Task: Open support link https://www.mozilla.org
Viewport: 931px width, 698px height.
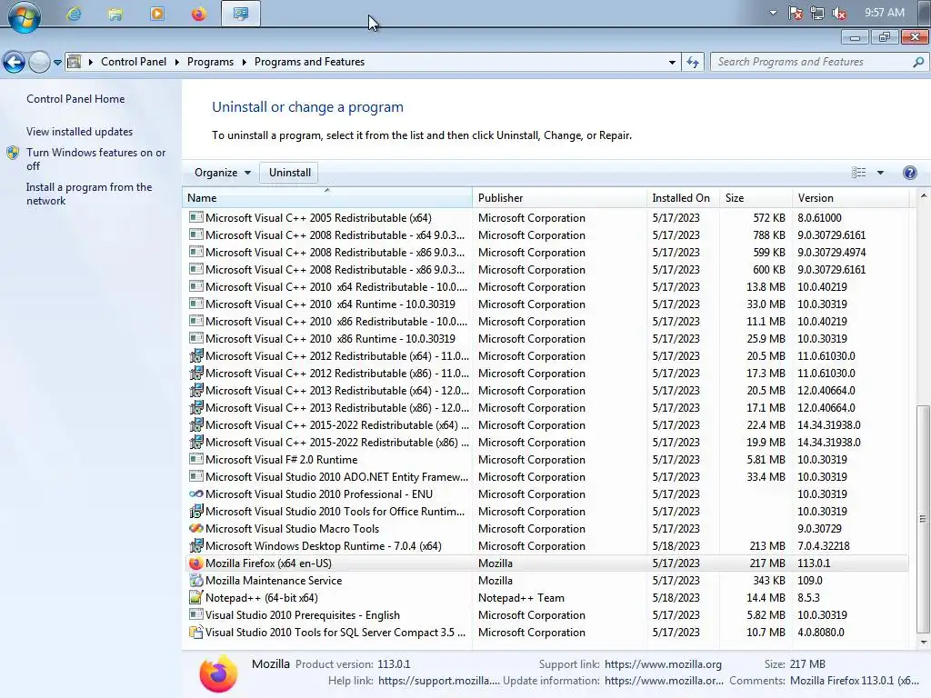Action: coord(663,664)
